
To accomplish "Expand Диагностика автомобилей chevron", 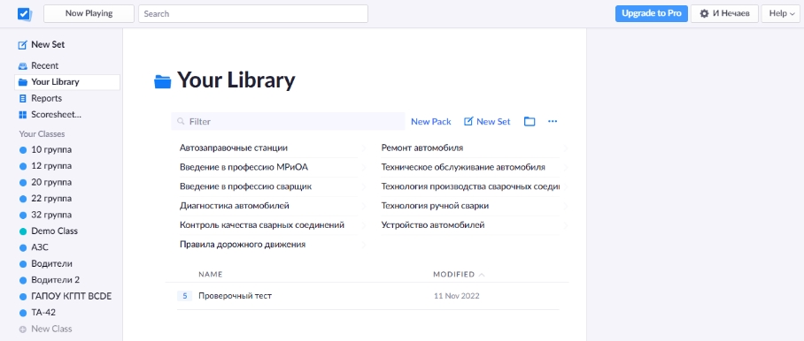I will (x=364, y=207).
